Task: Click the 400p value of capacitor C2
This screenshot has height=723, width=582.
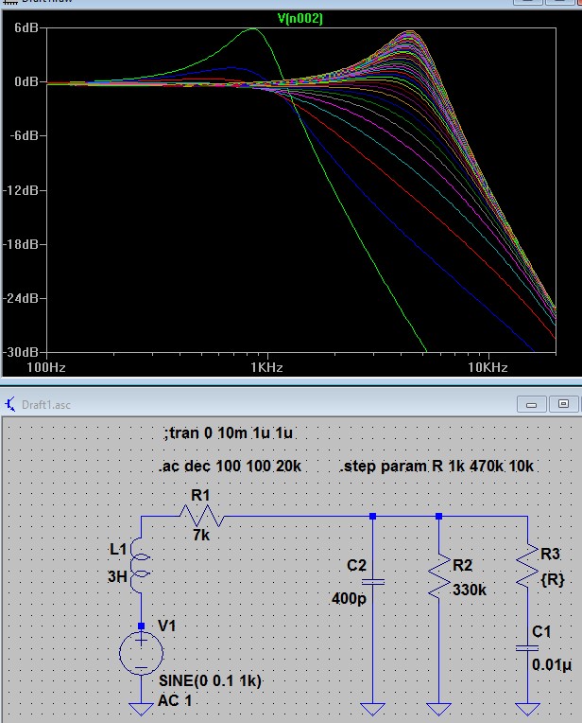Action: pyautogui.click(x=349, y=598)
